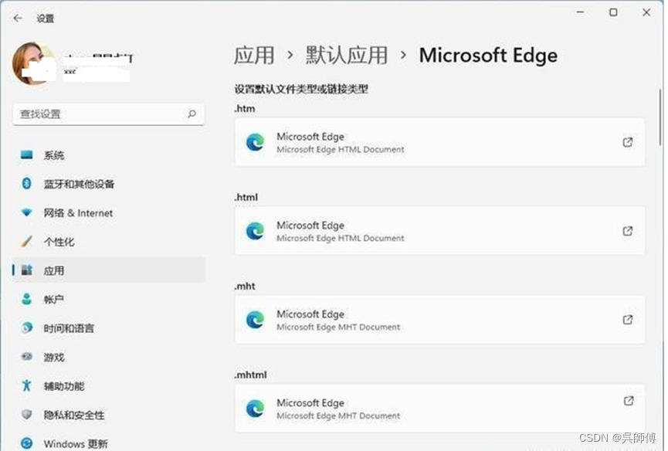Open external link icon for .htm
Screen dimensions: 668x451
click(x=628, y=142)
